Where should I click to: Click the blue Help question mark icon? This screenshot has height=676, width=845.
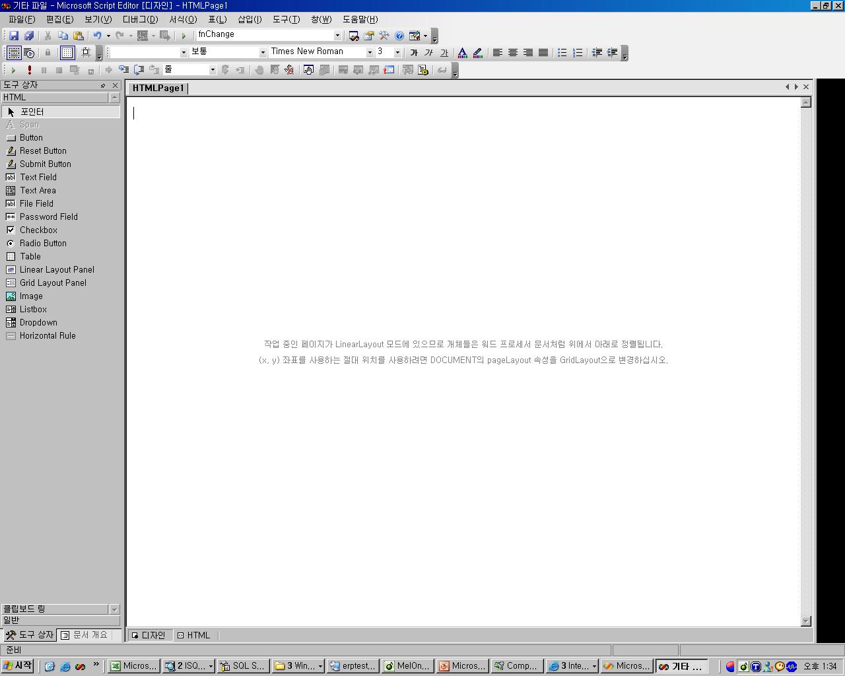coord(399,36)
